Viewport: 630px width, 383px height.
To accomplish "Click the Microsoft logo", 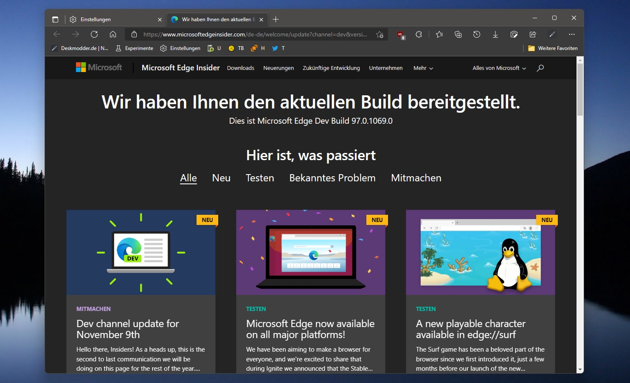I will point(99,67).
